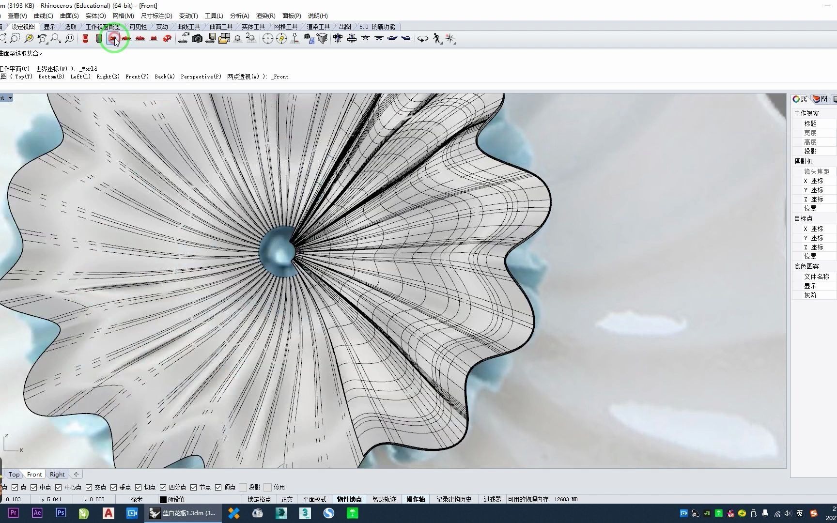Switch to the 曲线工具 toolbar tab

point(188,27)
